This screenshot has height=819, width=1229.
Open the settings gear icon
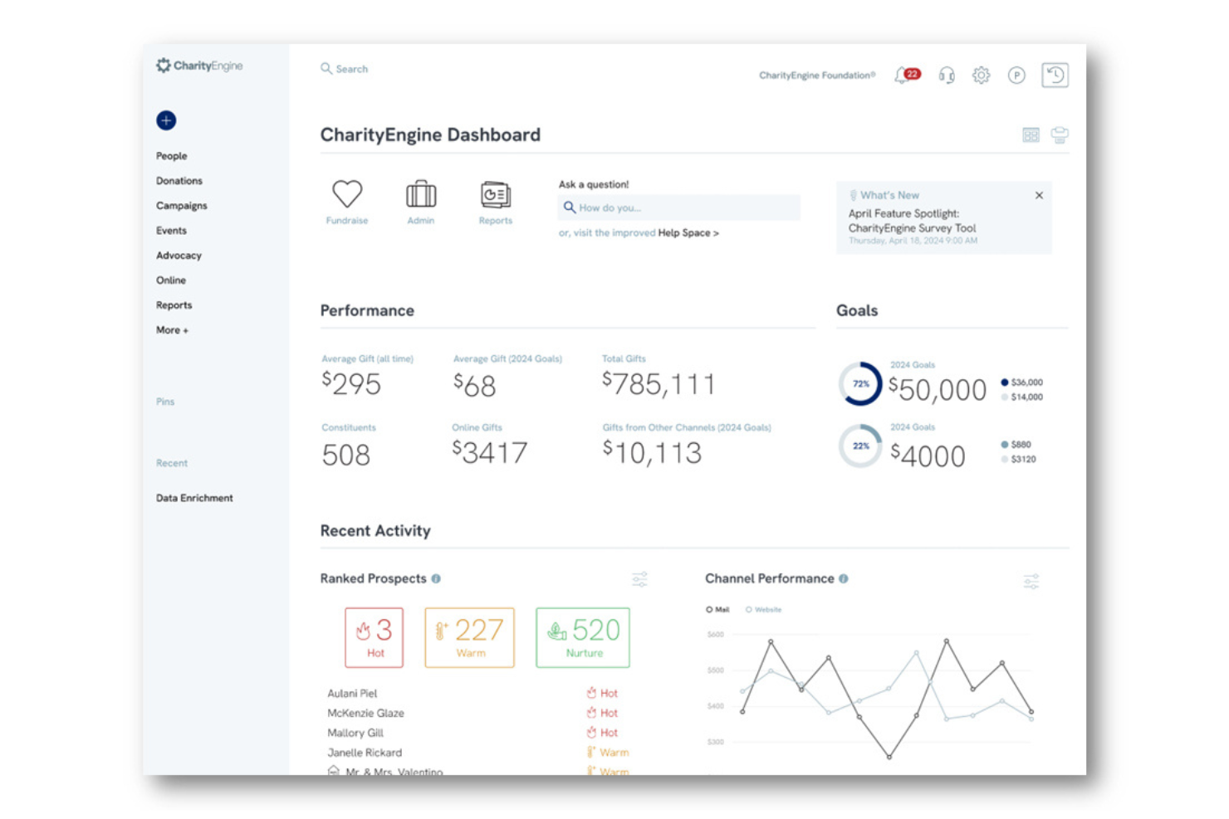982,76
